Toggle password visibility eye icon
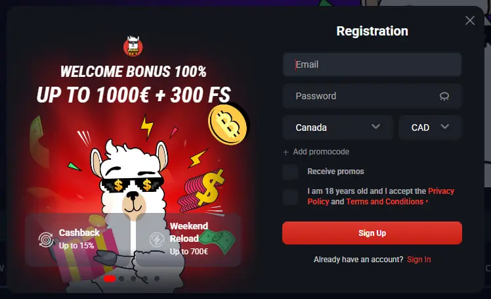Viewport: 491px width, 299px height. (x=444, y=96)
